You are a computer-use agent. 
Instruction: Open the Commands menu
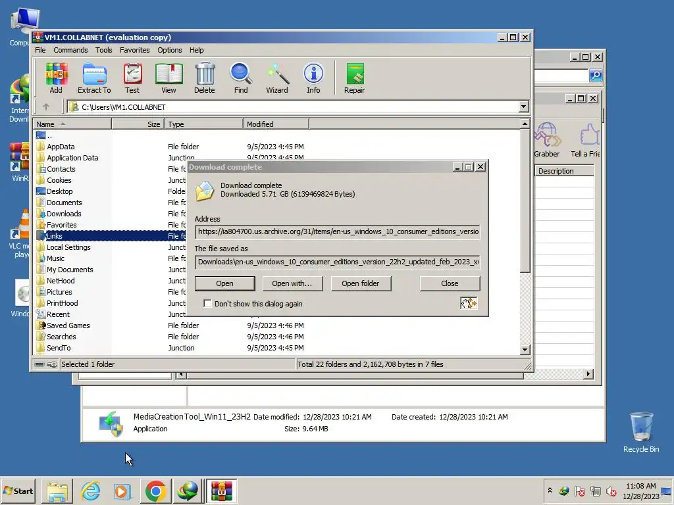(70, 50)
